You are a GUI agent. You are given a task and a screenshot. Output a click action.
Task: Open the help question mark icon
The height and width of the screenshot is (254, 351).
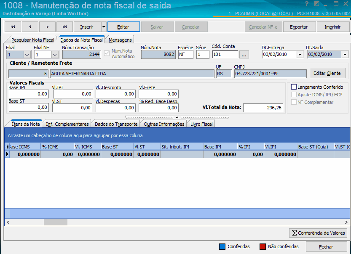coord(307,4)
